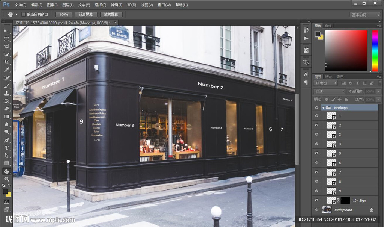This screenshot has width=384, height=227.
Task: Open the 3D menu
Action: pyautogui.click(x=132, y=5)
